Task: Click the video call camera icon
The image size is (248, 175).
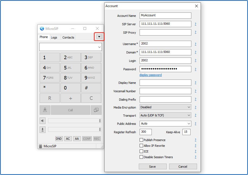Action: pos(45,110)
